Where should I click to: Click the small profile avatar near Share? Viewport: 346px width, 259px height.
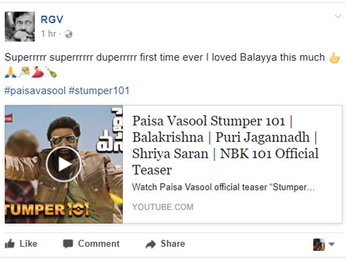tap(319, 245)
